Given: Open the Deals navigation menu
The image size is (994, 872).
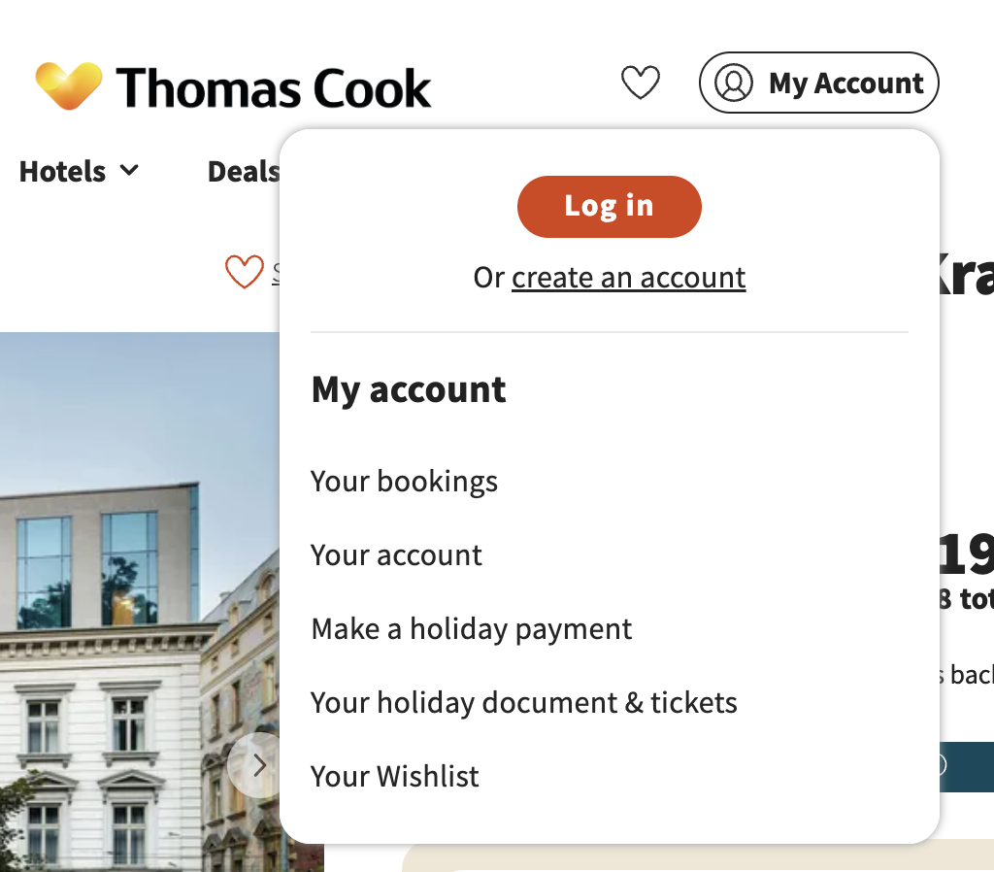Looking at the screenshot, I should (x=243, y=172).
